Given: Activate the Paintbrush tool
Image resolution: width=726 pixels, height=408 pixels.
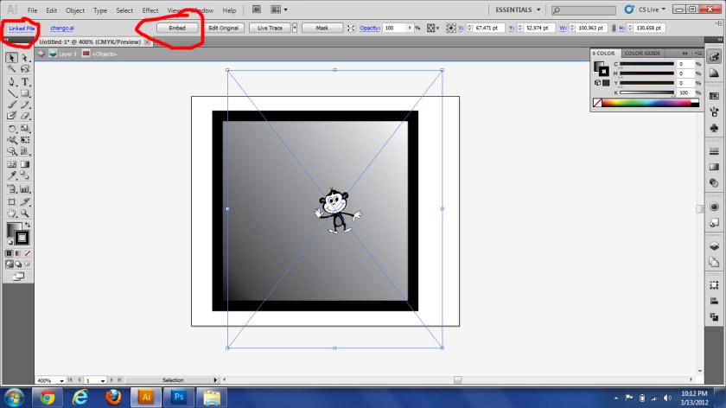Looking at the screenshot, I should click(11, 105).
